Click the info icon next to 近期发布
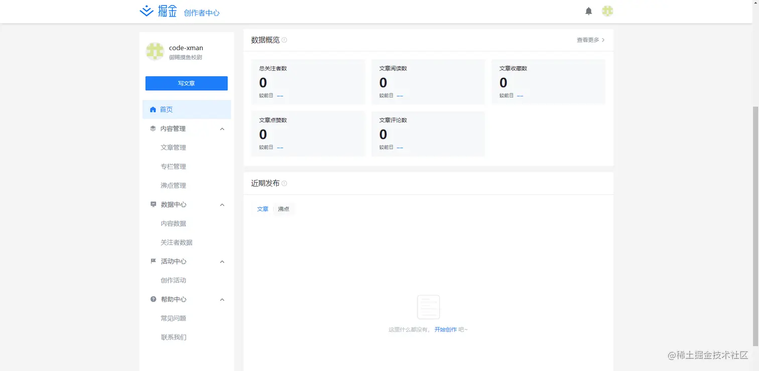Viewport: 759px width, 371px height. click(x=284, y=184)
